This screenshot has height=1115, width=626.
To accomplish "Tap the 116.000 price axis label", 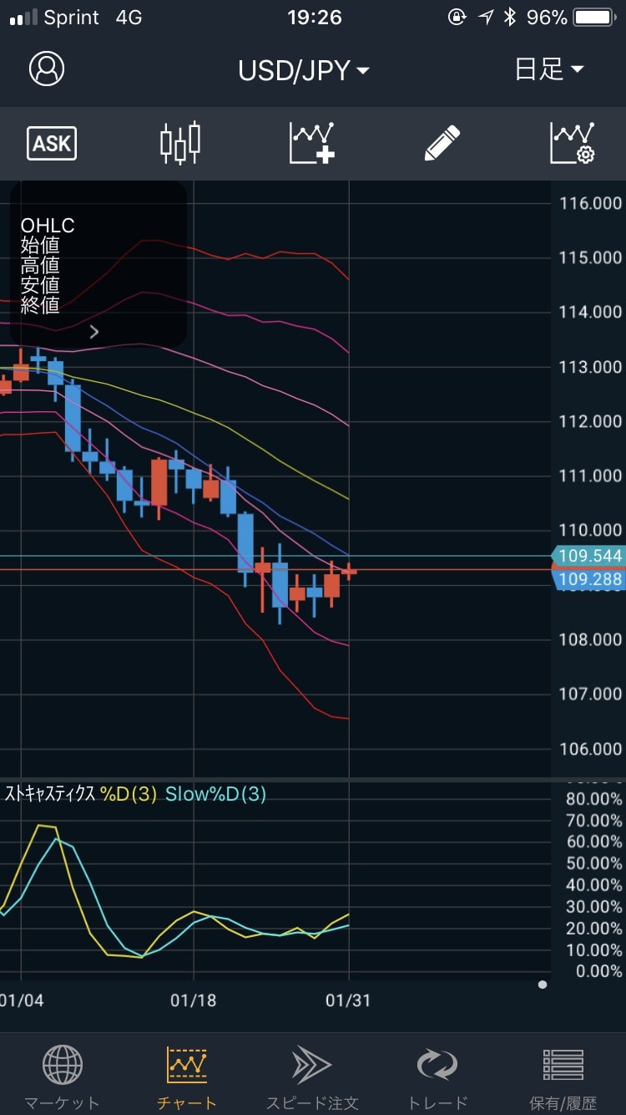I will (590, 203).
